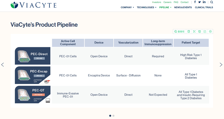The image size is (224, 119).
Task: Click 'Open Device' in PEC-Direct row
Action: click(x=99, y=56)
